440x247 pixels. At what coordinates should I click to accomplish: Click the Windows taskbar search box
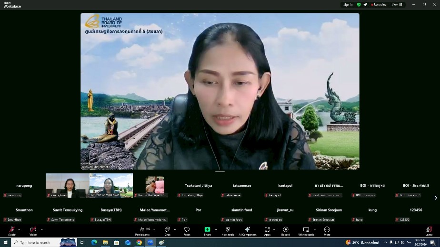38,242
